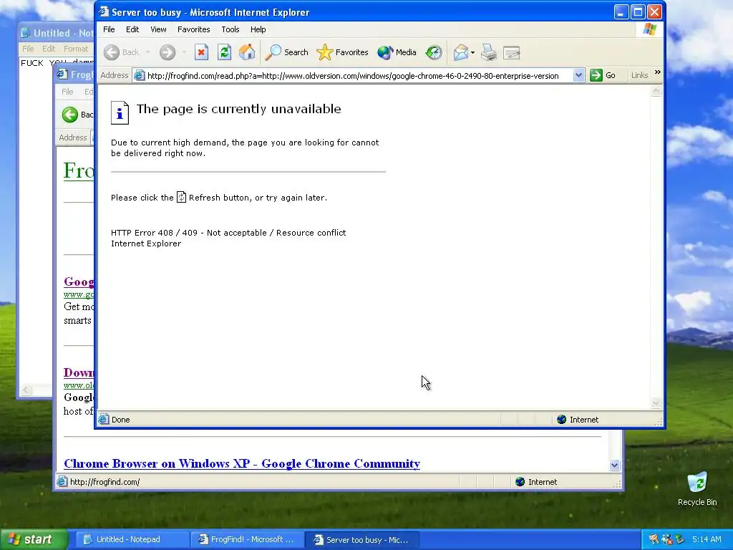
Task: Open the Edit menu in Server too busy window
Action: pos(132,29)
